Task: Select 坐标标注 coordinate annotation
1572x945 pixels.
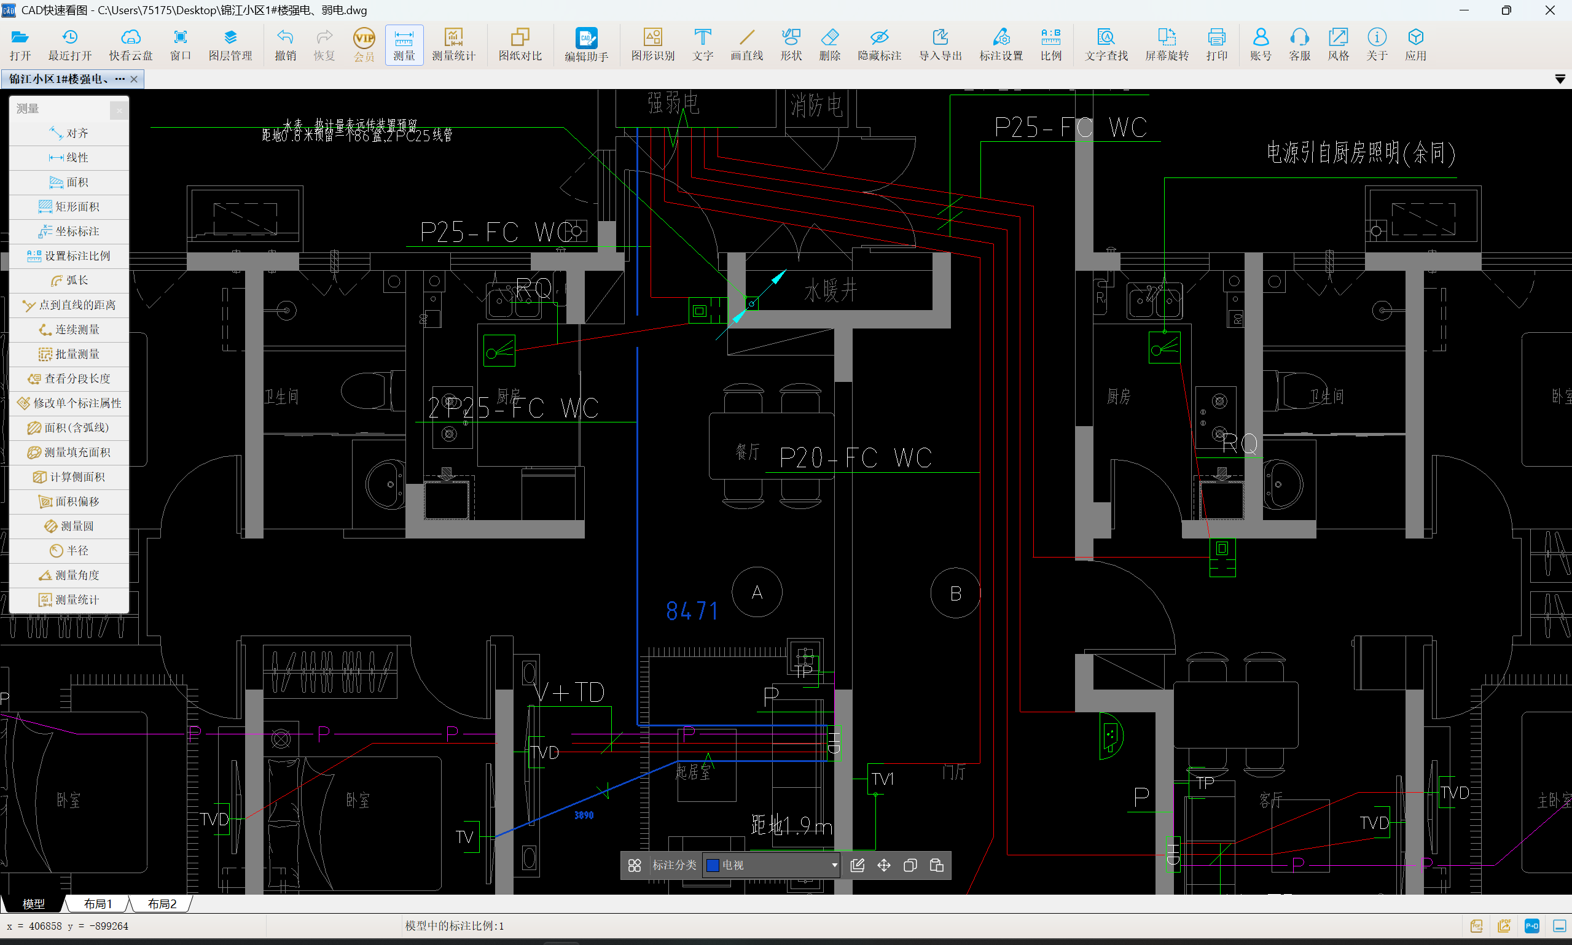Action: [x=69, y=231]
